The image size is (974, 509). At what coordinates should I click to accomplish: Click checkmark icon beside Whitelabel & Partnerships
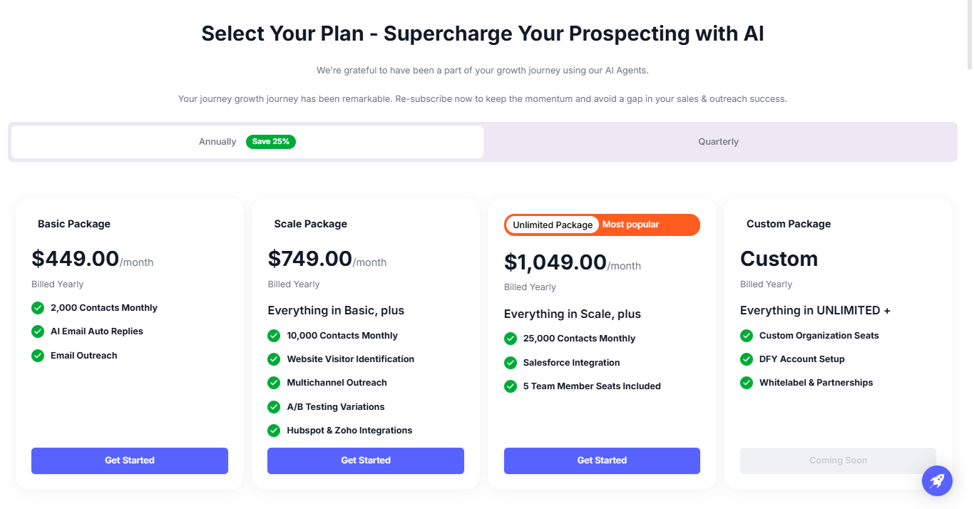coord(747,383)
